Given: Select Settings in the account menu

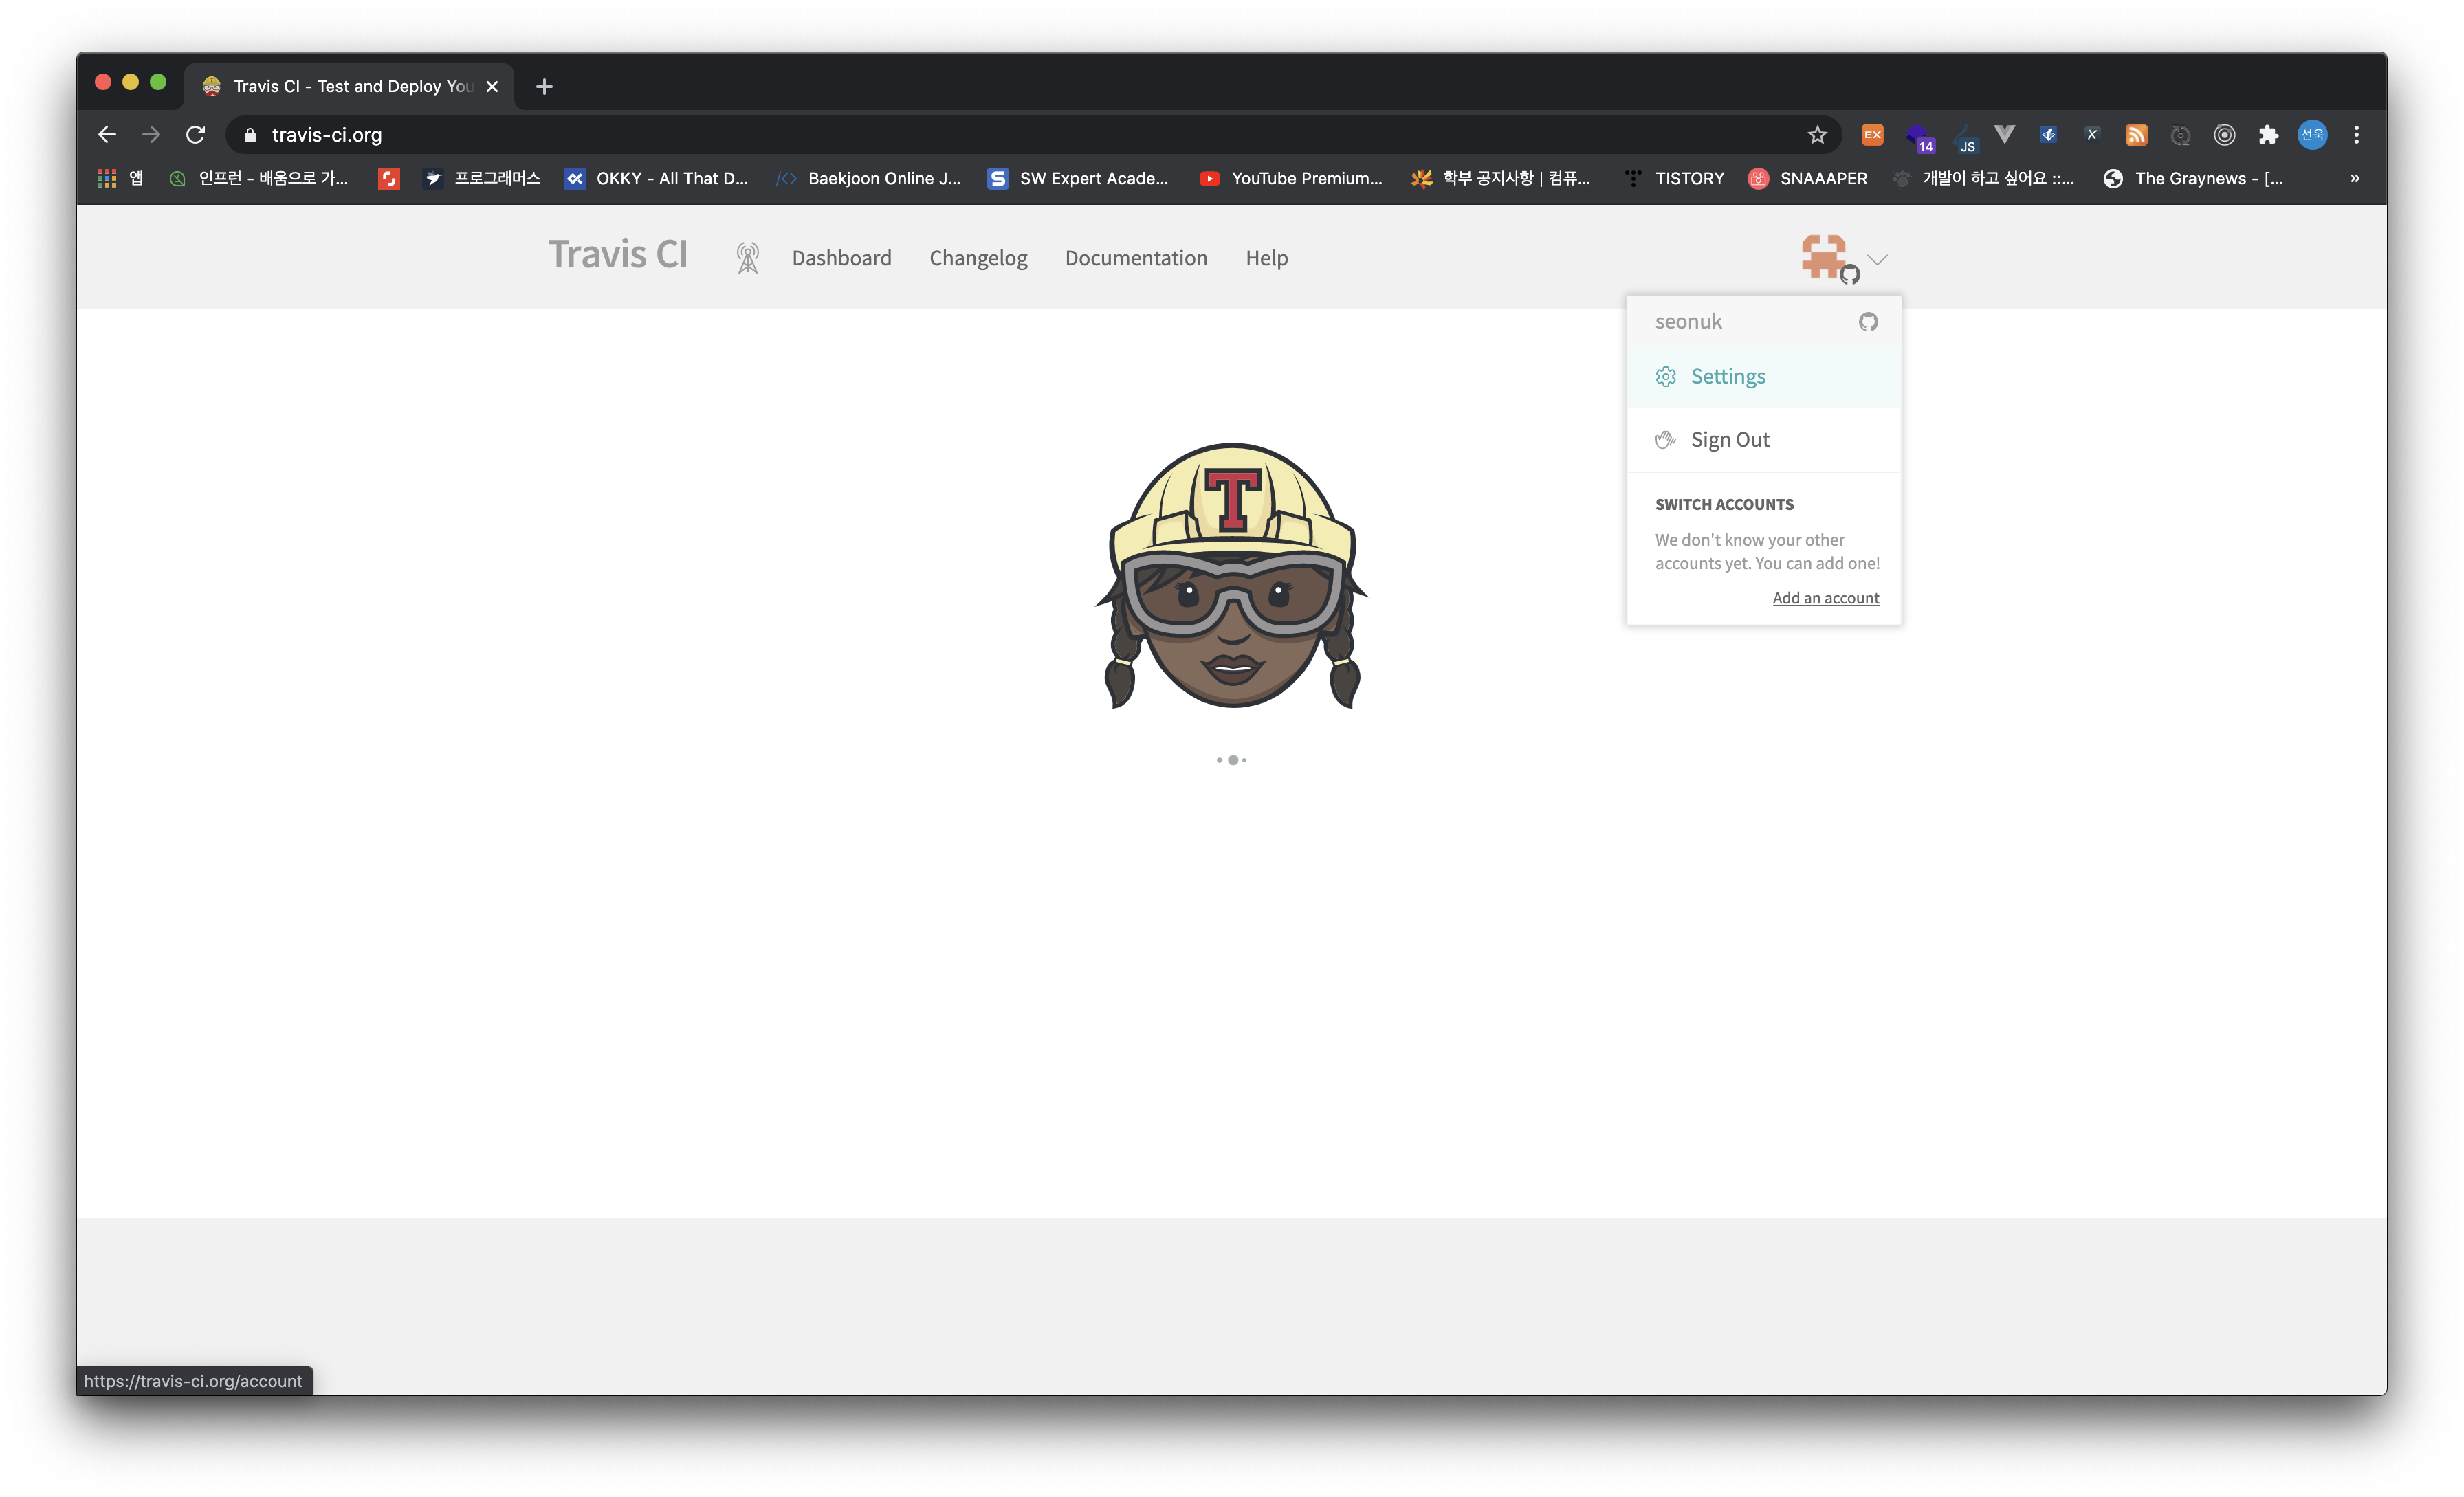Looking at the screenshot, I should click(x=1727, y=377).
